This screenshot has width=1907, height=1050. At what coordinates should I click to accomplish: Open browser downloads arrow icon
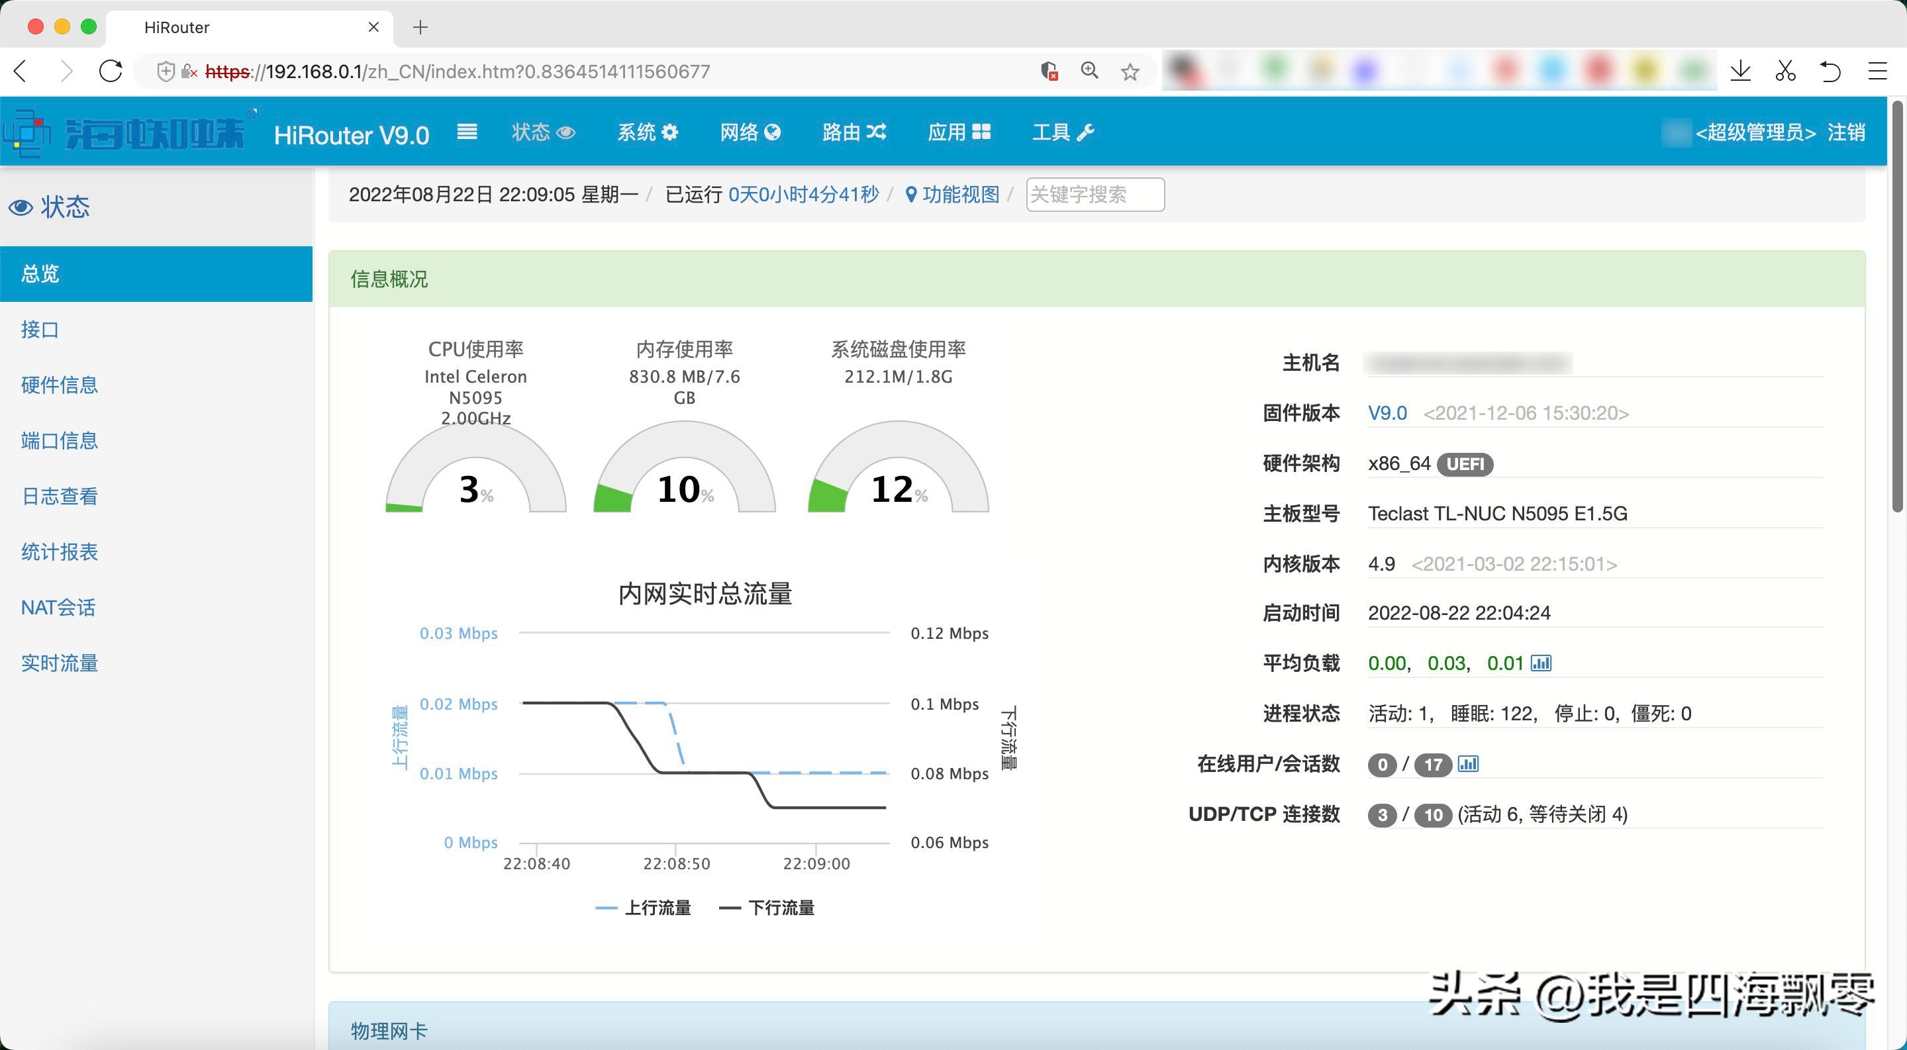tap(1740, 71)
